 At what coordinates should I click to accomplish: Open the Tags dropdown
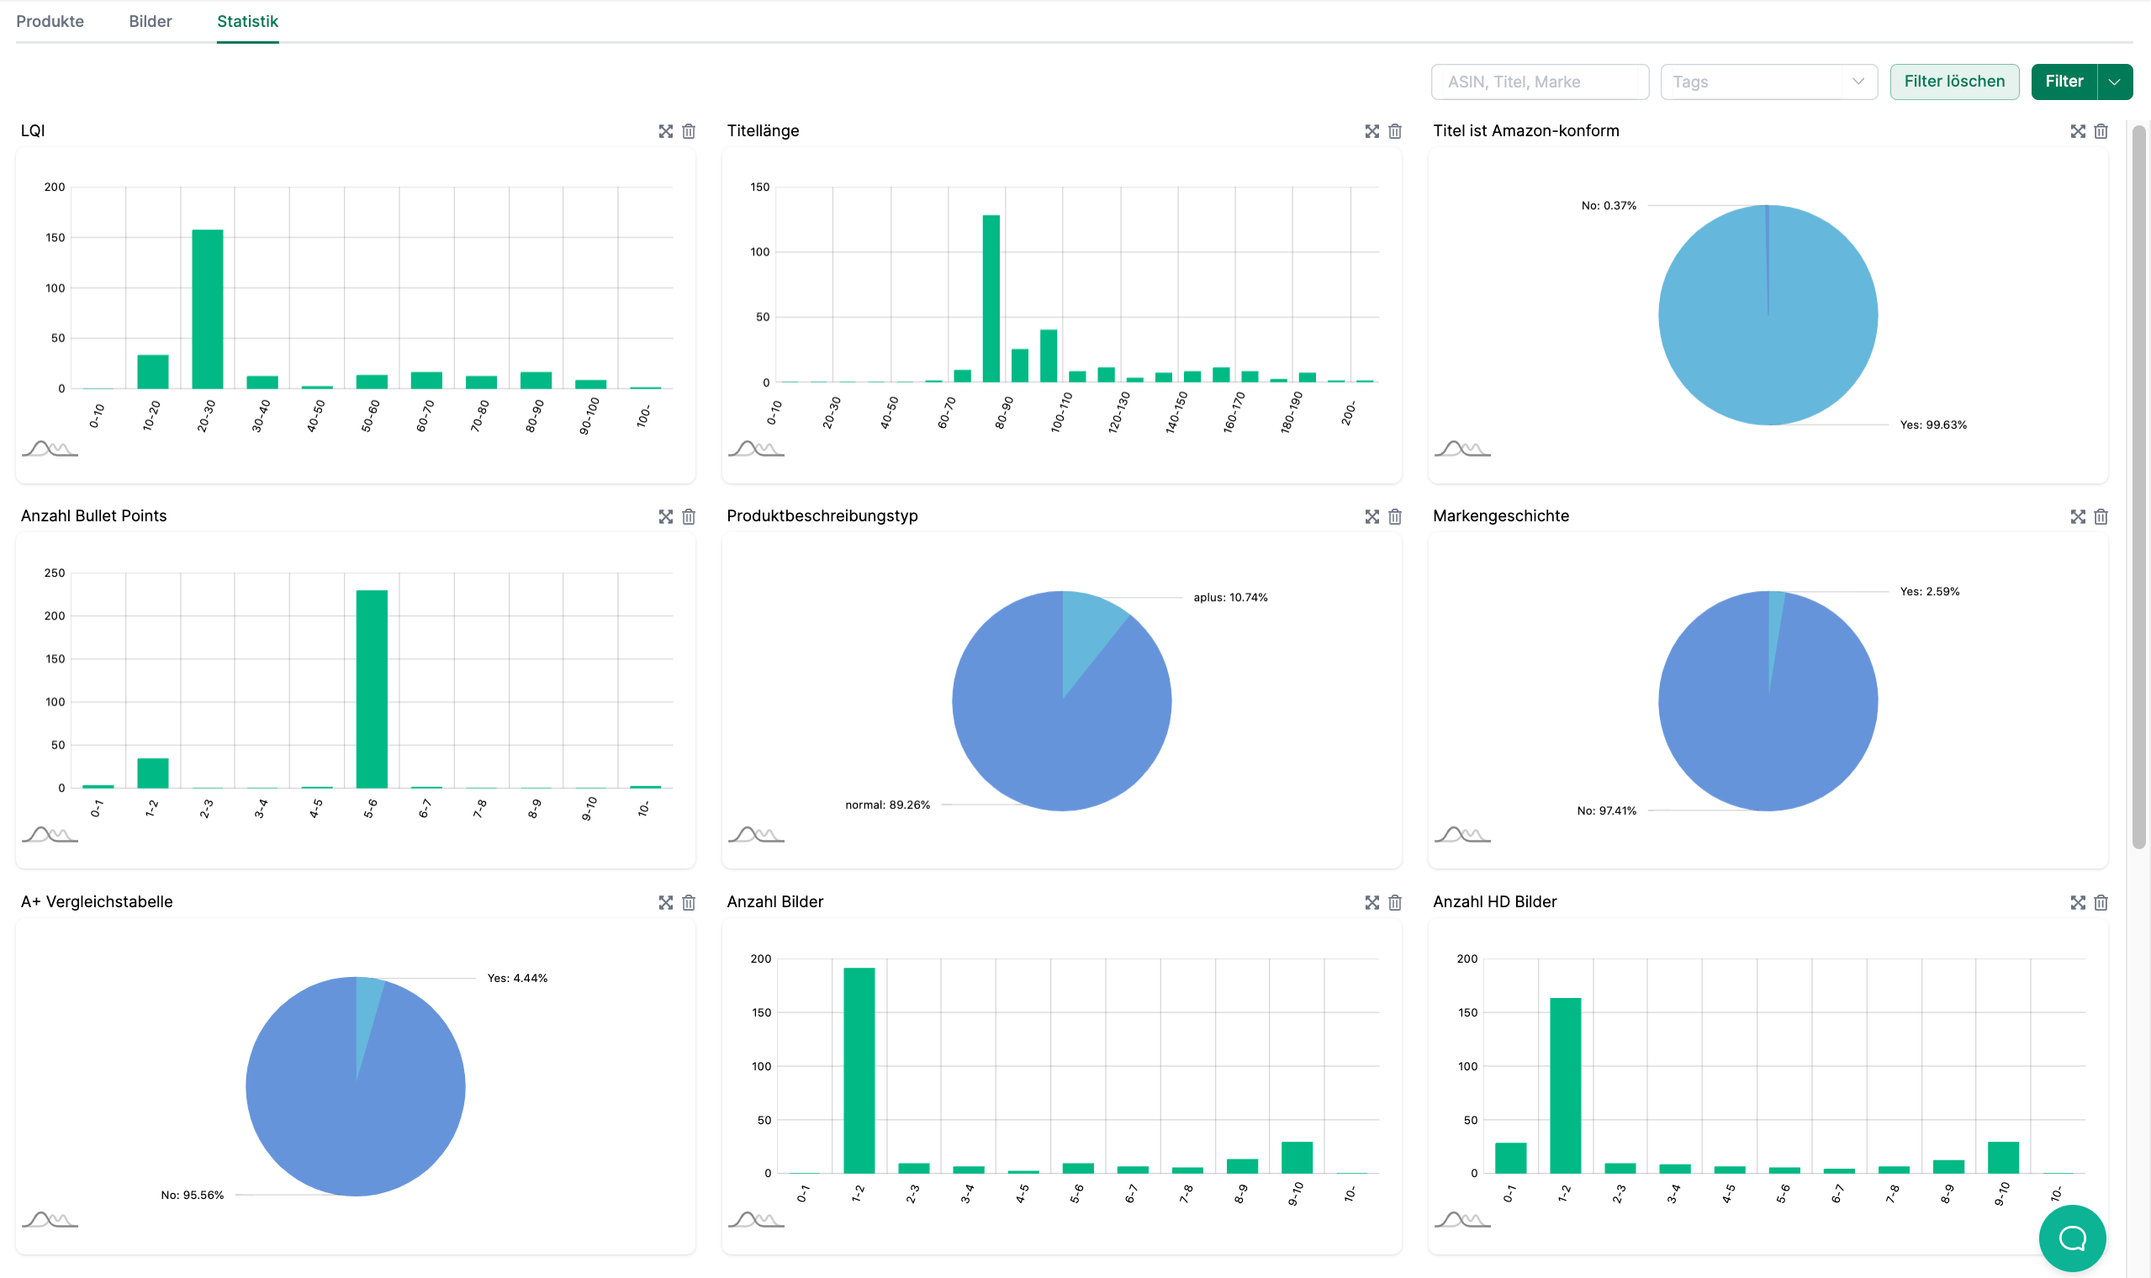1768,82
